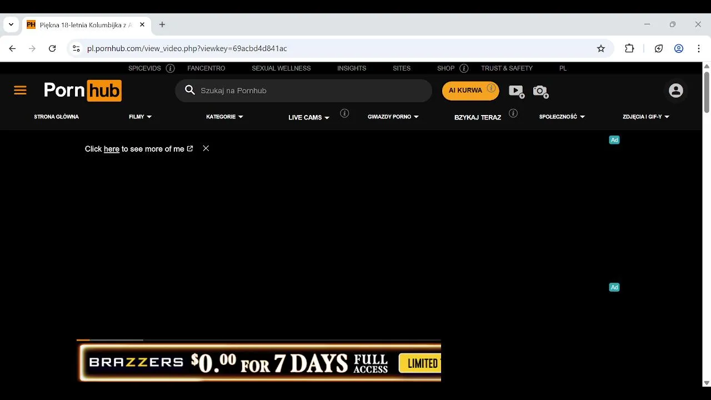Click performance icon next to extensions
This screenshot has height=400, width=711.
coord(659,48)
